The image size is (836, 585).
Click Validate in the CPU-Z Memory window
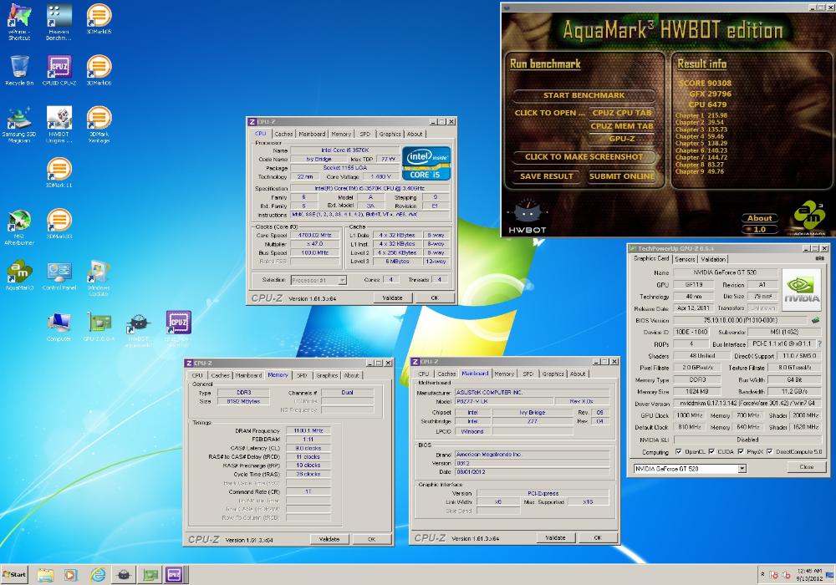point(329,539)
